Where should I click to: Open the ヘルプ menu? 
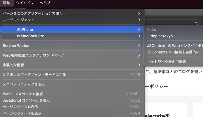(45, 3)
